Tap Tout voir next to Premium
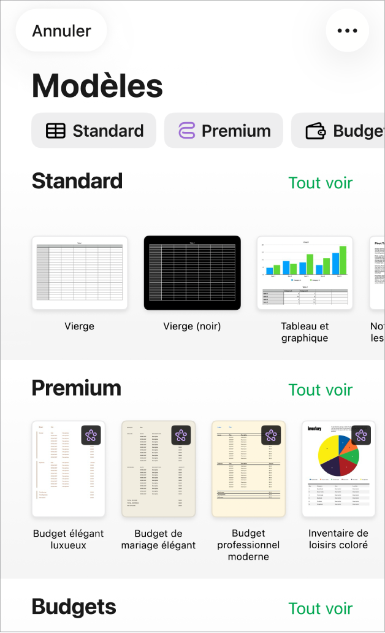The height and width of the screenshot is (633, 385). click(321, 389)
